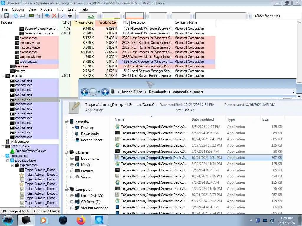
Task: Click Downloads in the address breadcrumb
Action: (x=157, y=92)
